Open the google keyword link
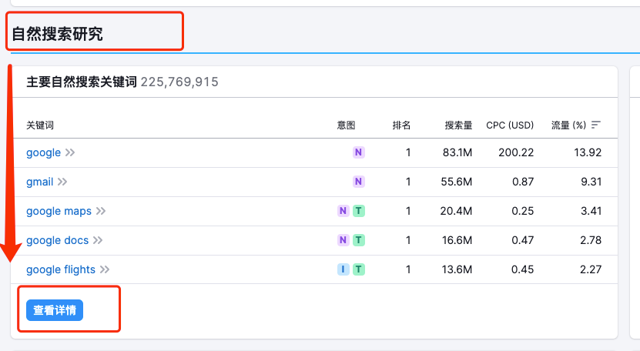The height and width of the screenshot is (351, 640). 43,152
